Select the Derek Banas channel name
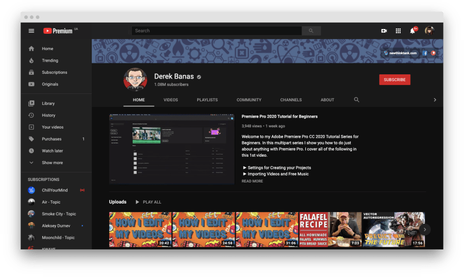464x279 pixels. click(173, 76)
